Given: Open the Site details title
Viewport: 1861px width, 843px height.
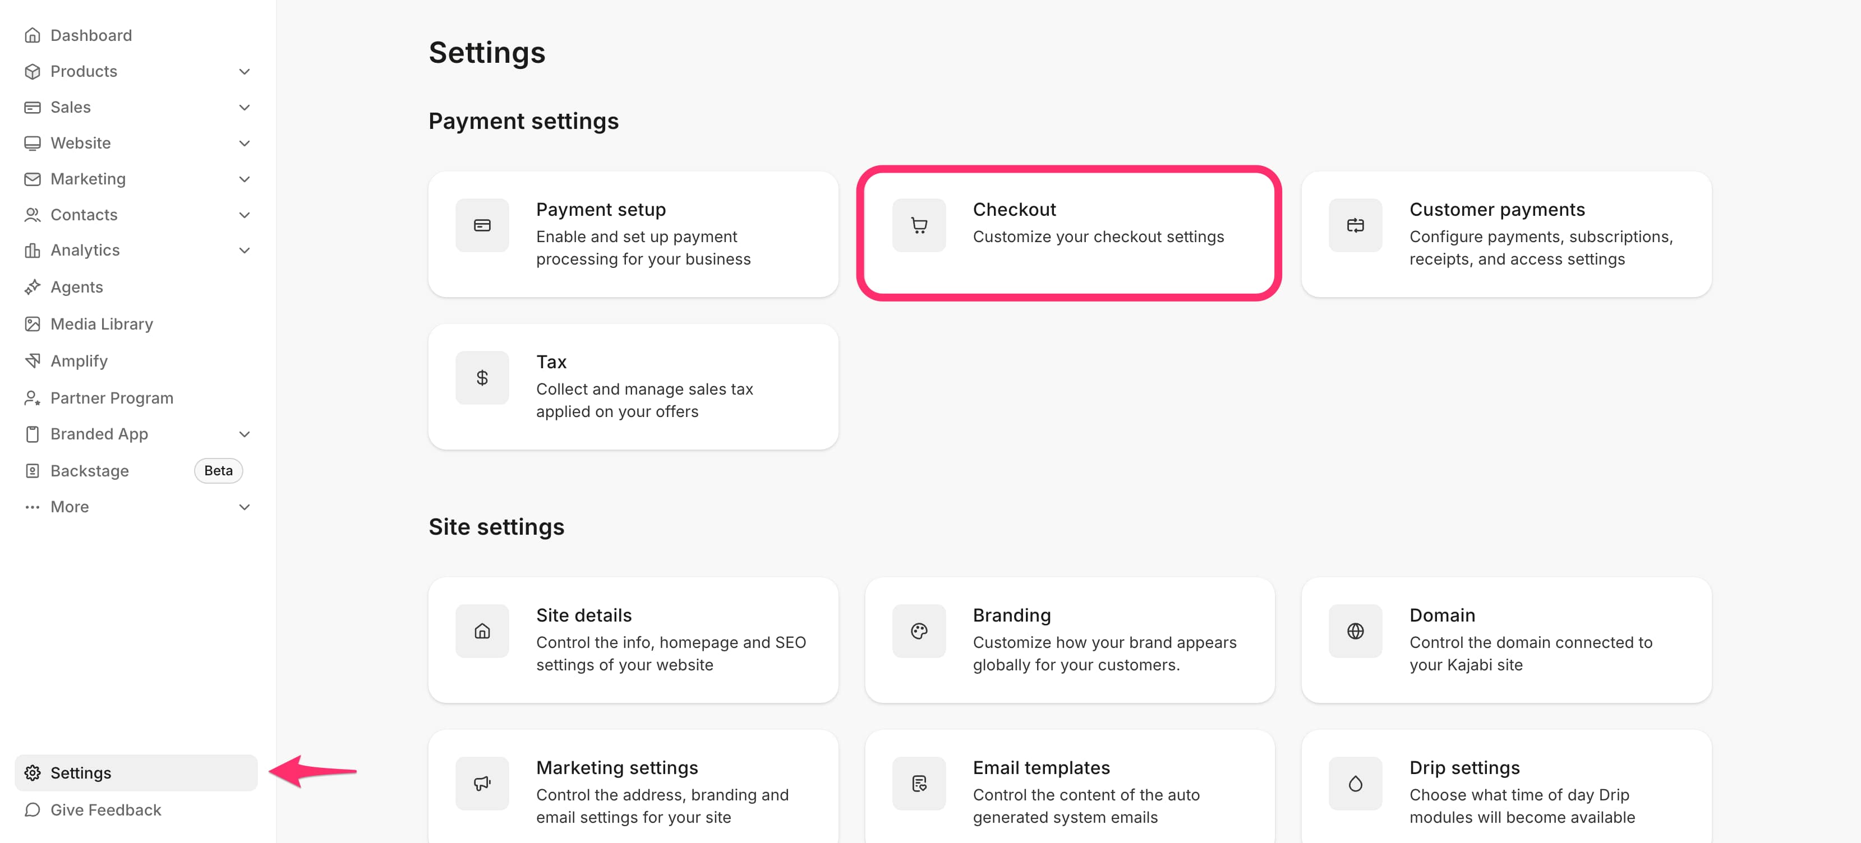Looking at the screenshot, I should (584, 615).
